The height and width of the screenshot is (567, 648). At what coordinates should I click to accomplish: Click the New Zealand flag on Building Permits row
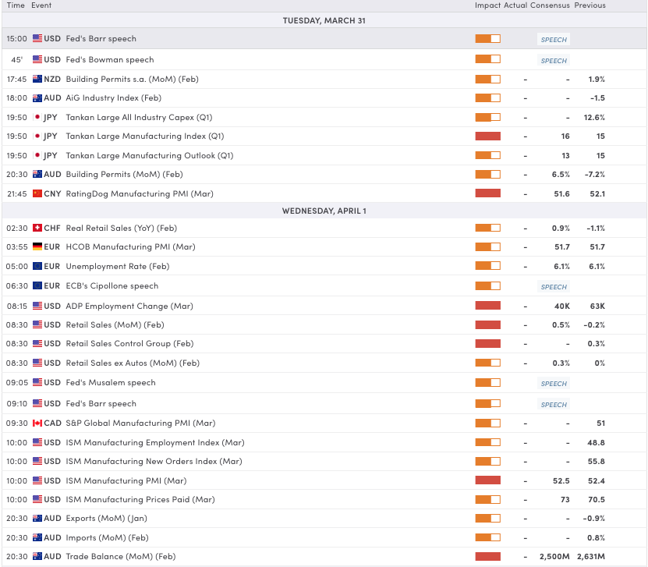tap(37, 79)
